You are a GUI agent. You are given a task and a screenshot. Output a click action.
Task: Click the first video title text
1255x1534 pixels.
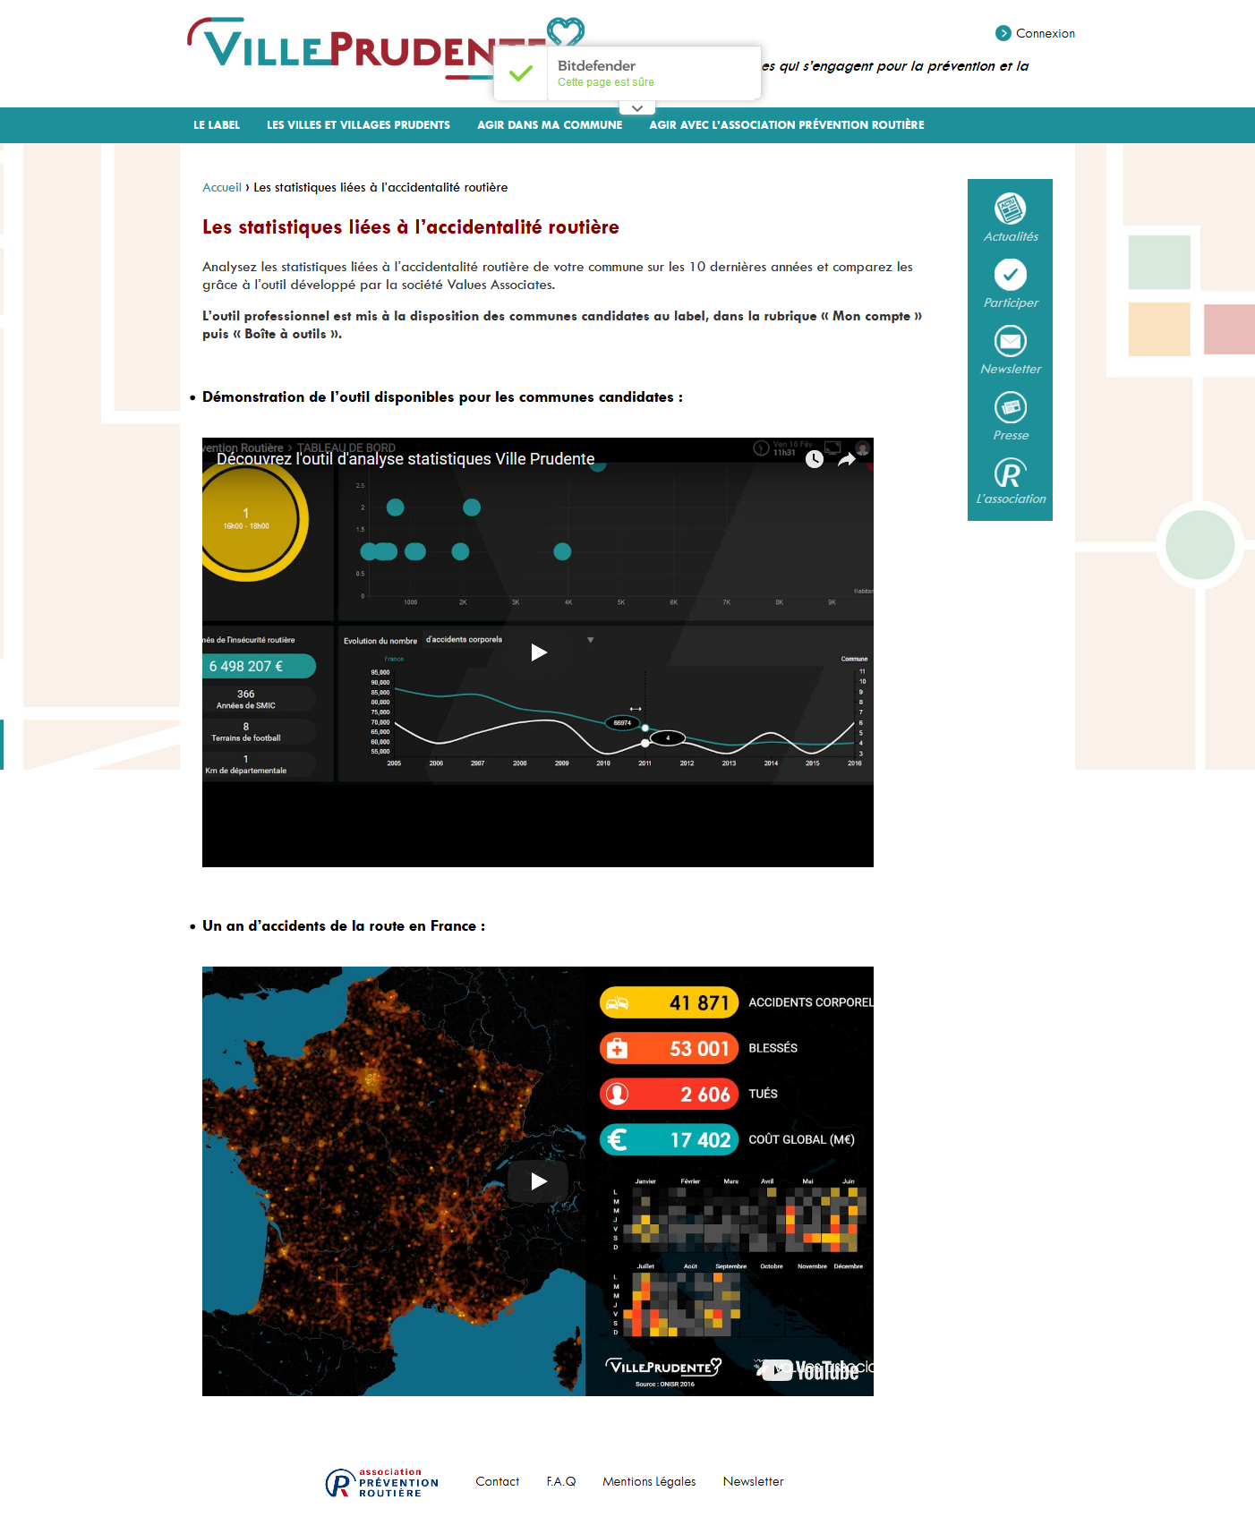pos(406,459)
